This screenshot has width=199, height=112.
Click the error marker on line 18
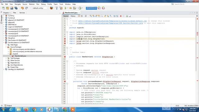click(x=65, y=57)
